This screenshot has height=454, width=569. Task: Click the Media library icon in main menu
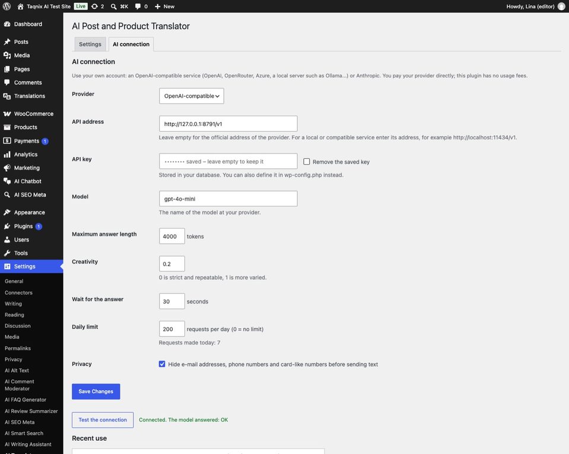[7, 55]
